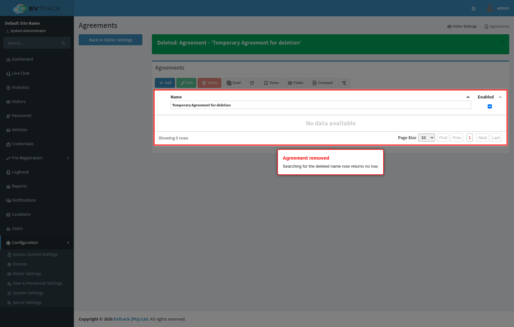Sort by Name column arrow
The width and height of the screenshot is (514, 327).
pos(468,97)
